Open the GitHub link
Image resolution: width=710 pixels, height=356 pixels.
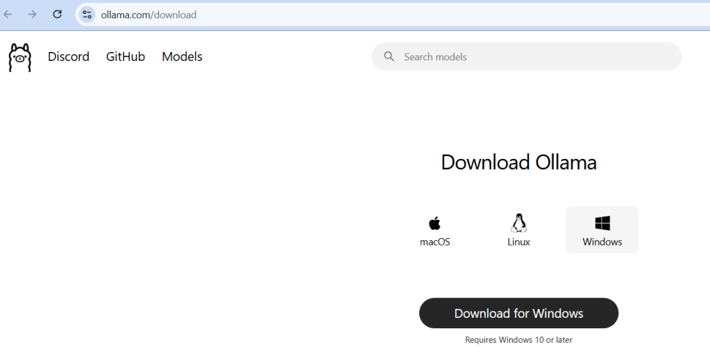pos(126,57)
